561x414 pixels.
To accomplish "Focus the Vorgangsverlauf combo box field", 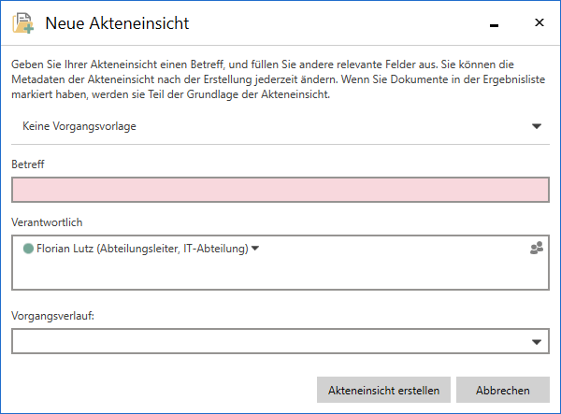I will [x=266, y=342].
